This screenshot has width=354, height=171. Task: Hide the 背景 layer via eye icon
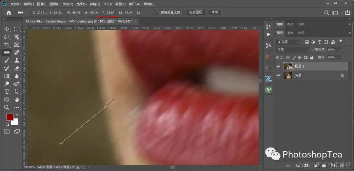pyautogui.click(x=278, y=75)
